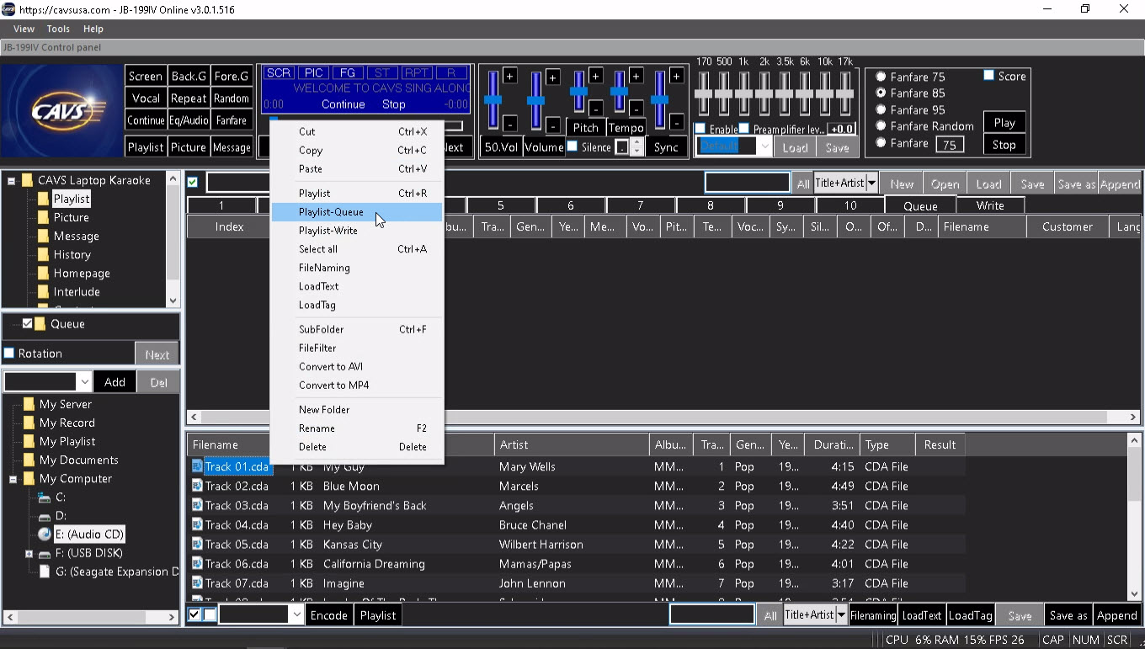Click the Artist column header in the file list
The image size is (1145, 649).
coord(572,444)
